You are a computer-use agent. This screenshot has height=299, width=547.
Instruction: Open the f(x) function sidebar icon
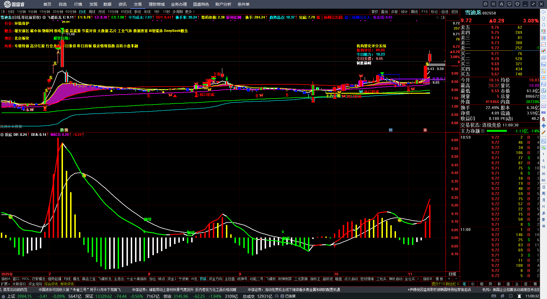click(x=544, y=91)
